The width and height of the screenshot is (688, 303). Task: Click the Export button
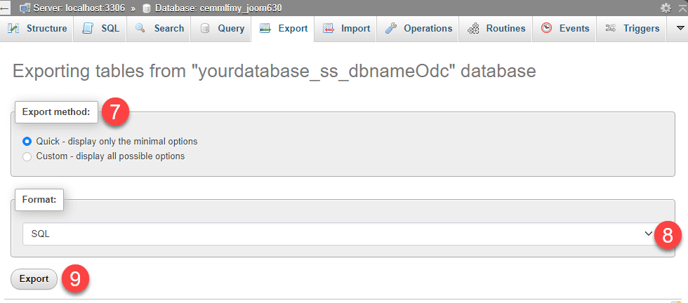pyautogui.click(x=34, y=279)
